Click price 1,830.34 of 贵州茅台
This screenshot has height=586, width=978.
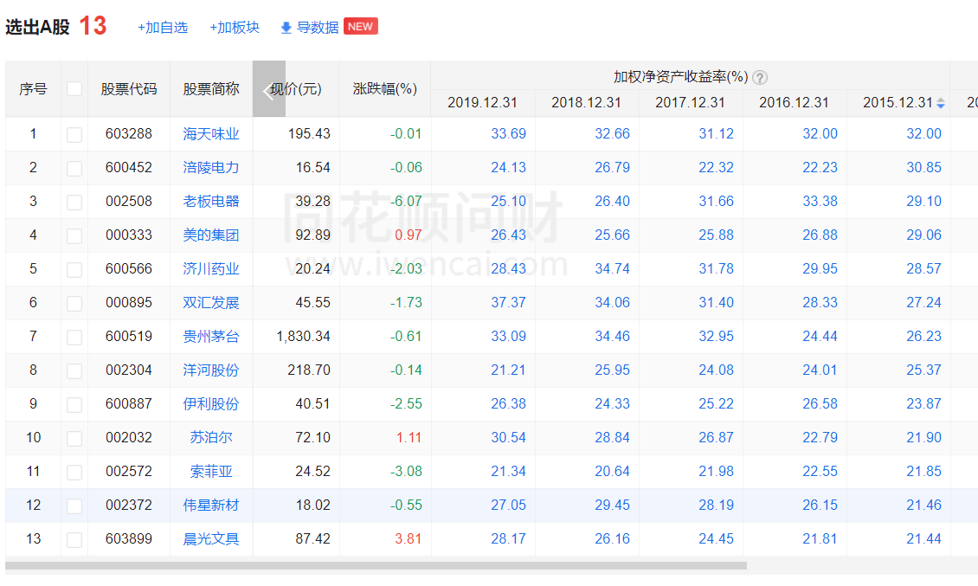[x=303, y=336]
